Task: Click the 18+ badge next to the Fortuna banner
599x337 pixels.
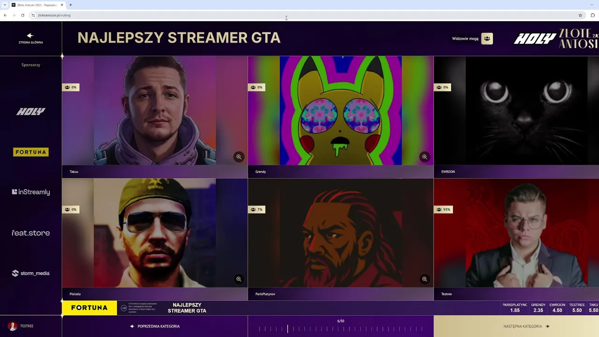Action: coord(124,308)
